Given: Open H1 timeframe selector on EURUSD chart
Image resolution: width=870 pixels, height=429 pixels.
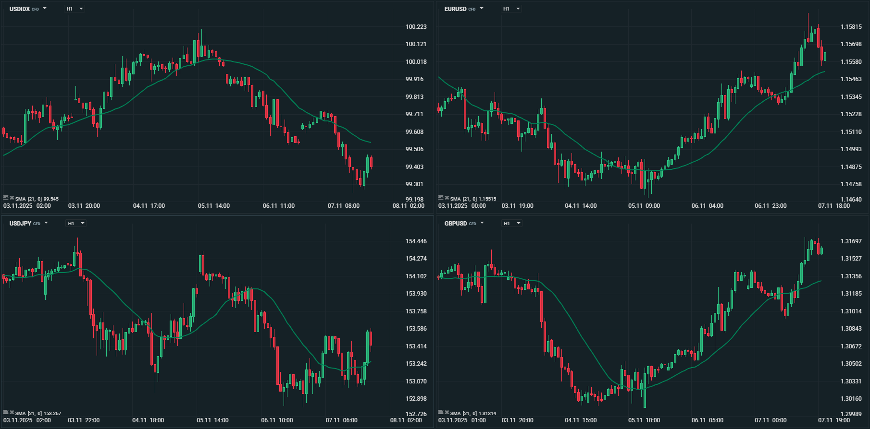Looking at the screenshot, I should (511, 9).
